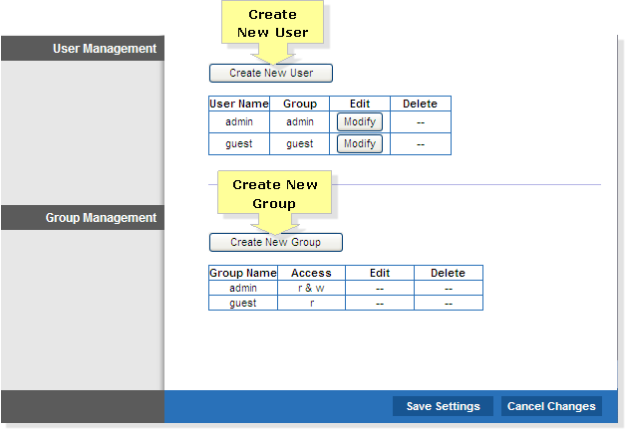The width and height of the screenshot is (625, 429).
Task: Save Settings at the bottom bar
Action: coord(443,406)
